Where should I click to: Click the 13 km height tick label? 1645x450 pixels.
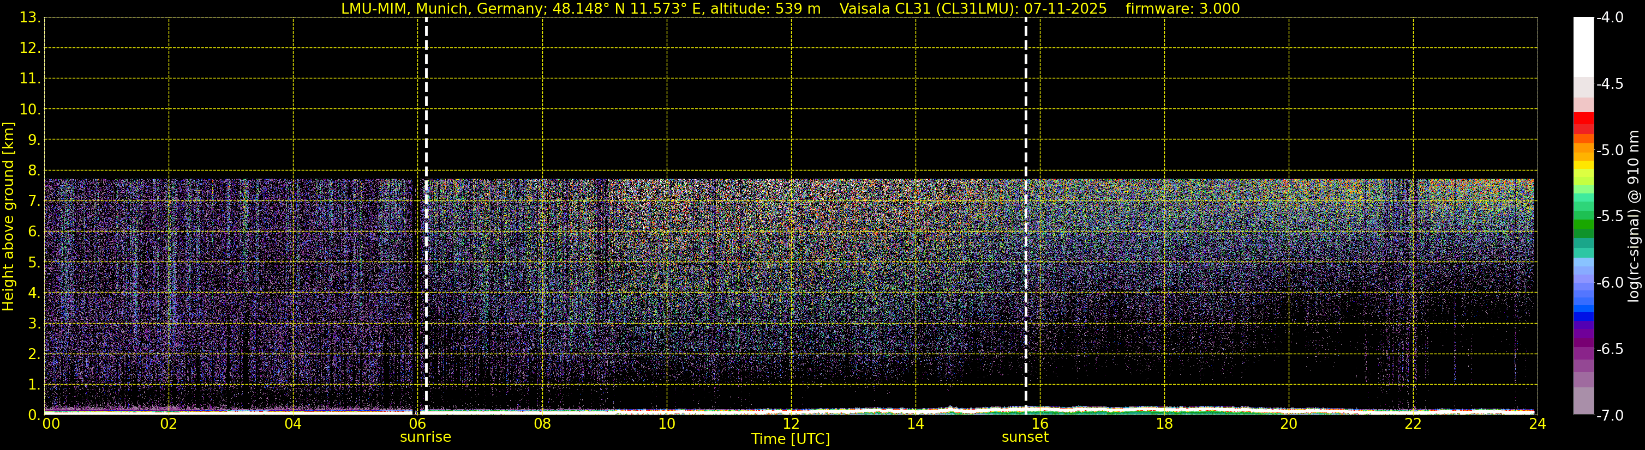29,18
